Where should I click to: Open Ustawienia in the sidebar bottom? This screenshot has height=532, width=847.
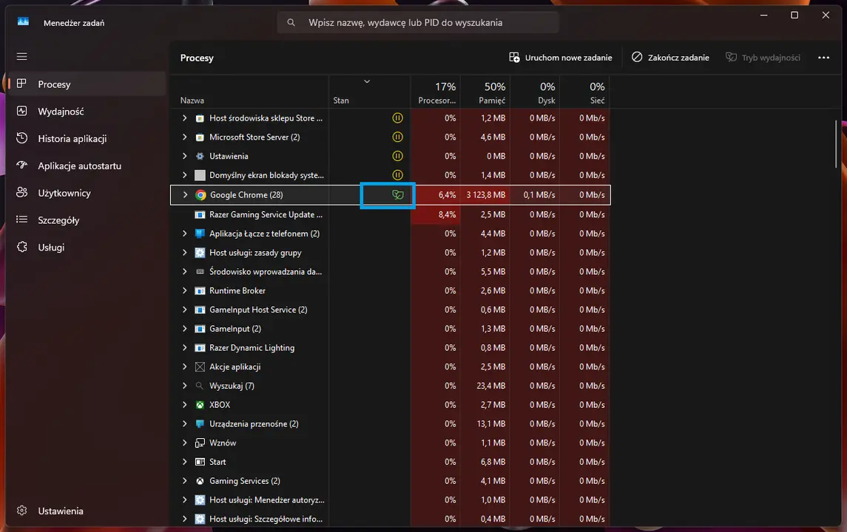point(87,511)
